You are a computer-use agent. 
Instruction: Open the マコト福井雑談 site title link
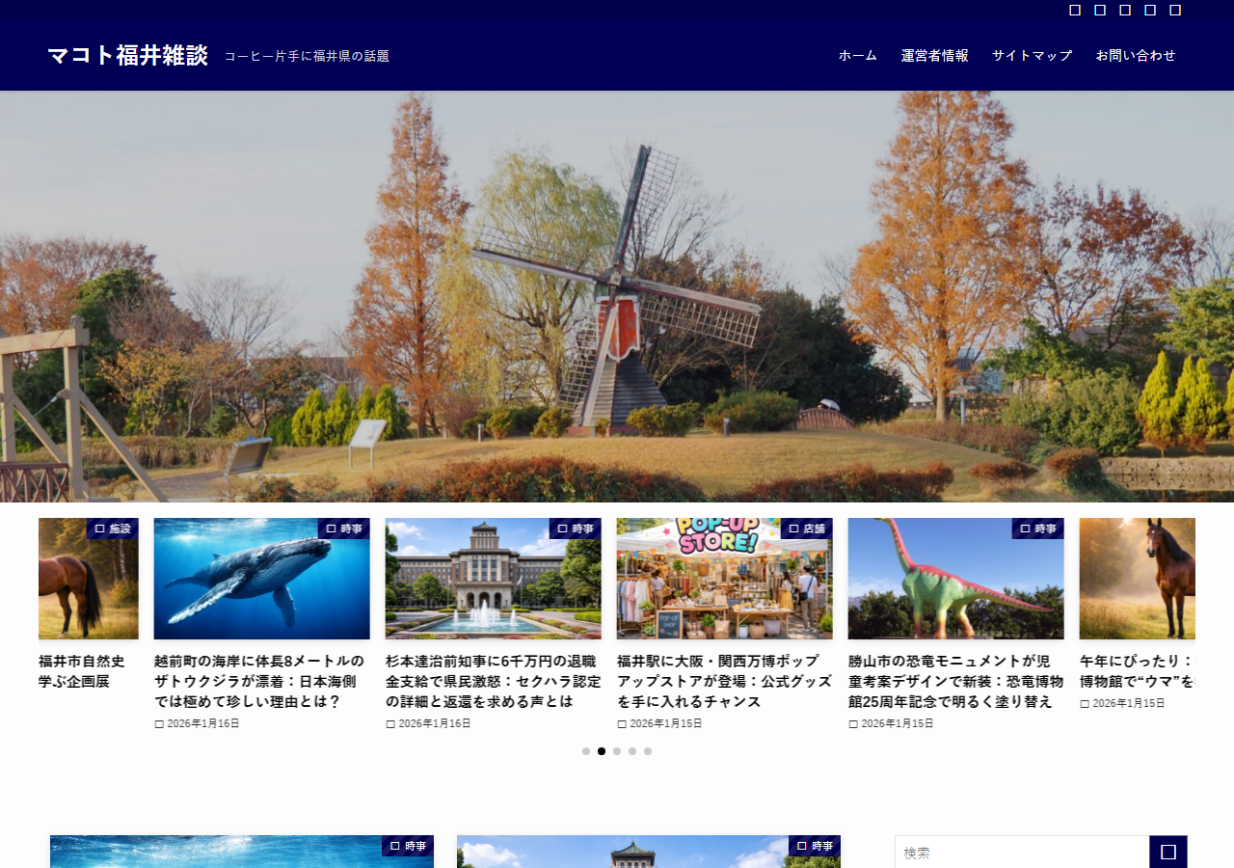127,56
